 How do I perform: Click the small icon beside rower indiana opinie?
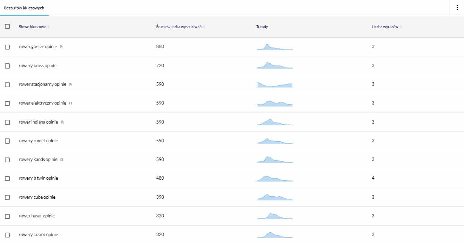tap(62, 122)
